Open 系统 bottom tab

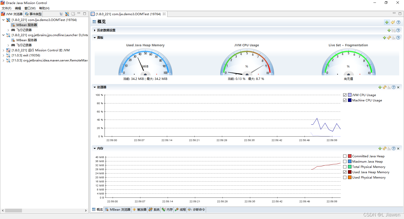tap(154, 210)
